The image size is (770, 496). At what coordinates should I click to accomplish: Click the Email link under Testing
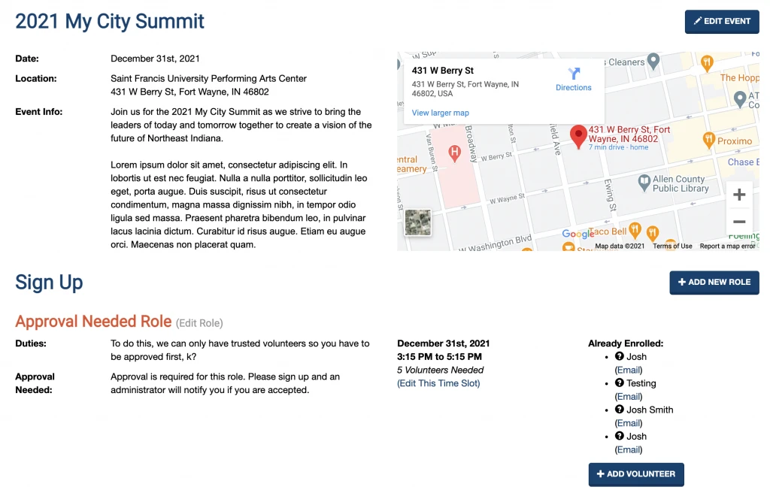tap(628, 396)
